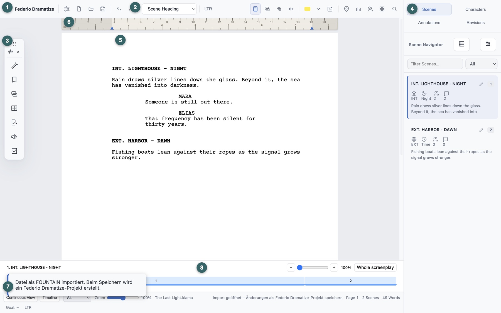The height and width of the screenshot is (313, 501).
Task: Click the '2 Scenes' count in the status bar
Action: (370, 298)
